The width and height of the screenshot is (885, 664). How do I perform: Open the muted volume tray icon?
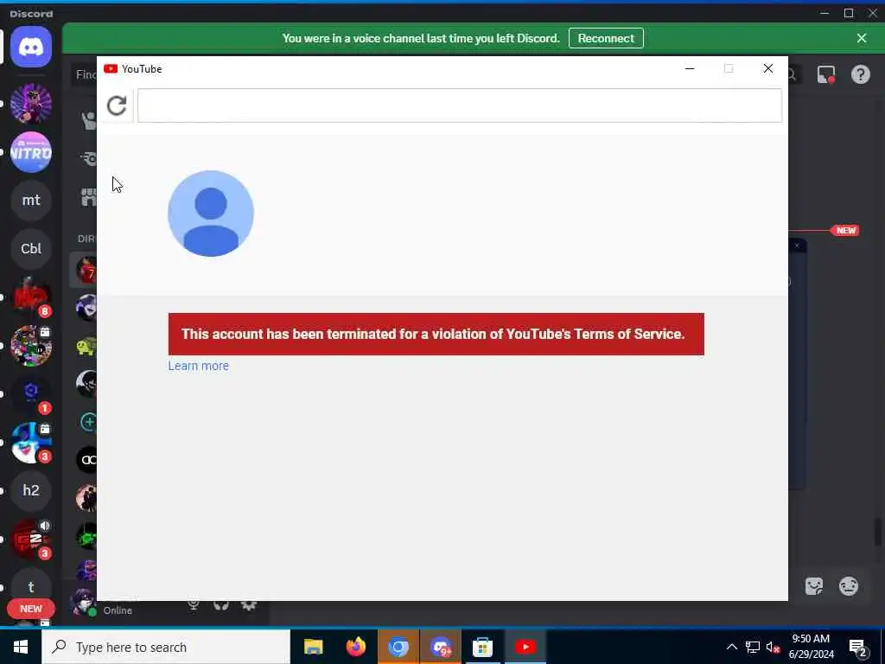774,647
